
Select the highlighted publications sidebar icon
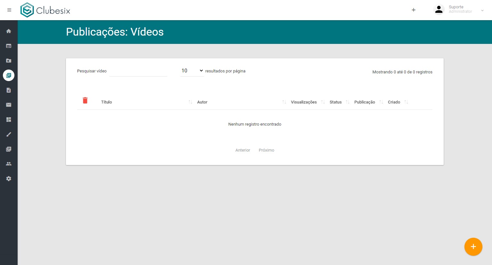coord(9,75)
